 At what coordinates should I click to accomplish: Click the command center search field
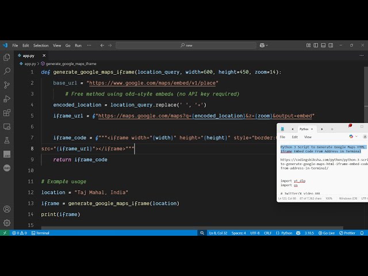click(186, 45)
